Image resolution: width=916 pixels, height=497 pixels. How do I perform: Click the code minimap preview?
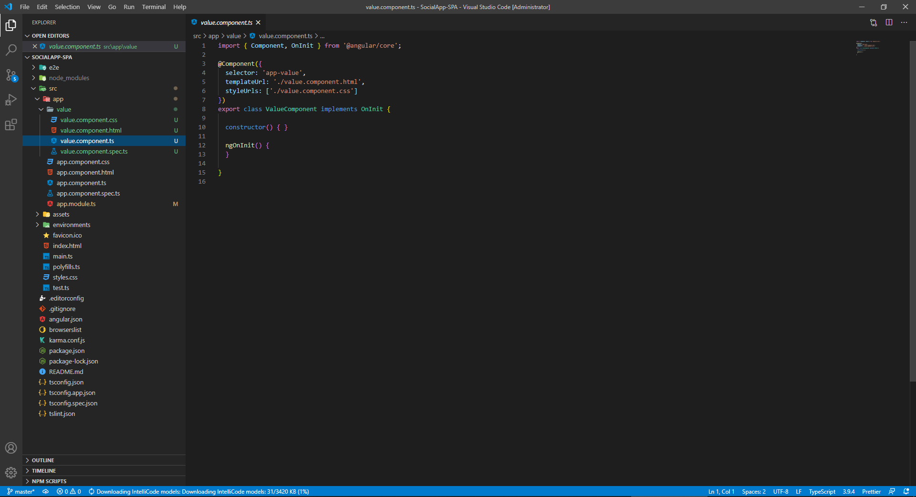(868, 47)
